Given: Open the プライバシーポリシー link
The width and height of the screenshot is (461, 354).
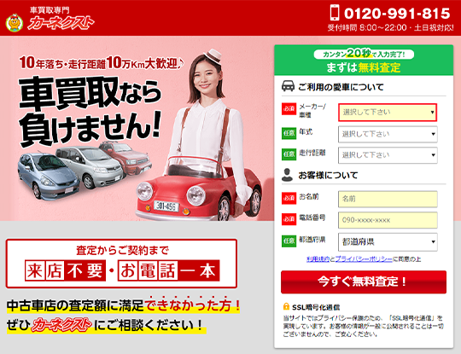Looking at the screenshot, I should 364,259.
